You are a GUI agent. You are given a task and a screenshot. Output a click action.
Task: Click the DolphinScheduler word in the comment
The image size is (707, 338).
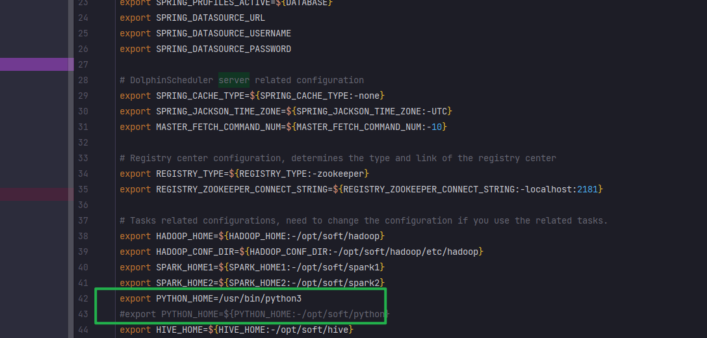(x=172, y=81)
